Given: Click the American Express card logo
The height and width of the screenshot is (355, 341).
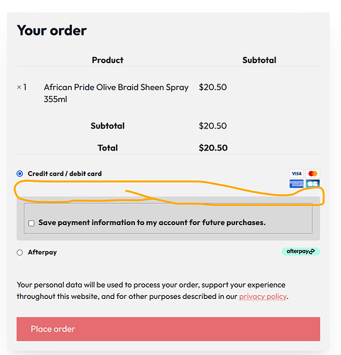Looking at the screenshot, I should click(296, 184).
